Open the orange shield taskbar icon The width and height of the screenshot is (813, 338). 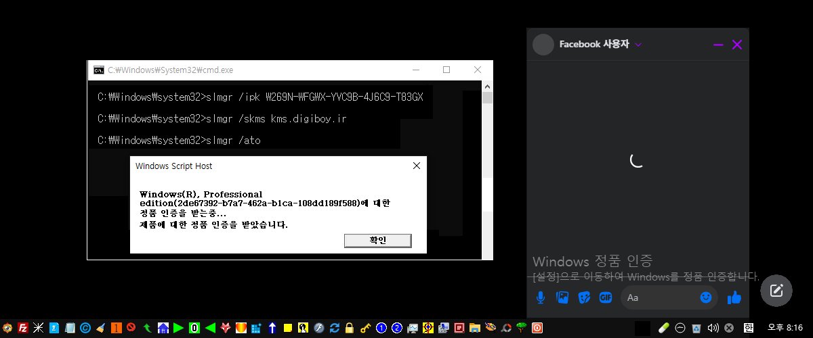pyautogui.click(x=241, y=328)
